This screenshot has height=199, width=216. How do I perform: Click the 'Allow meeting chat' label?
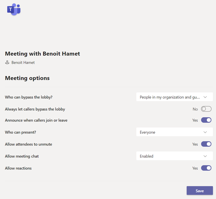click(22, 156)
